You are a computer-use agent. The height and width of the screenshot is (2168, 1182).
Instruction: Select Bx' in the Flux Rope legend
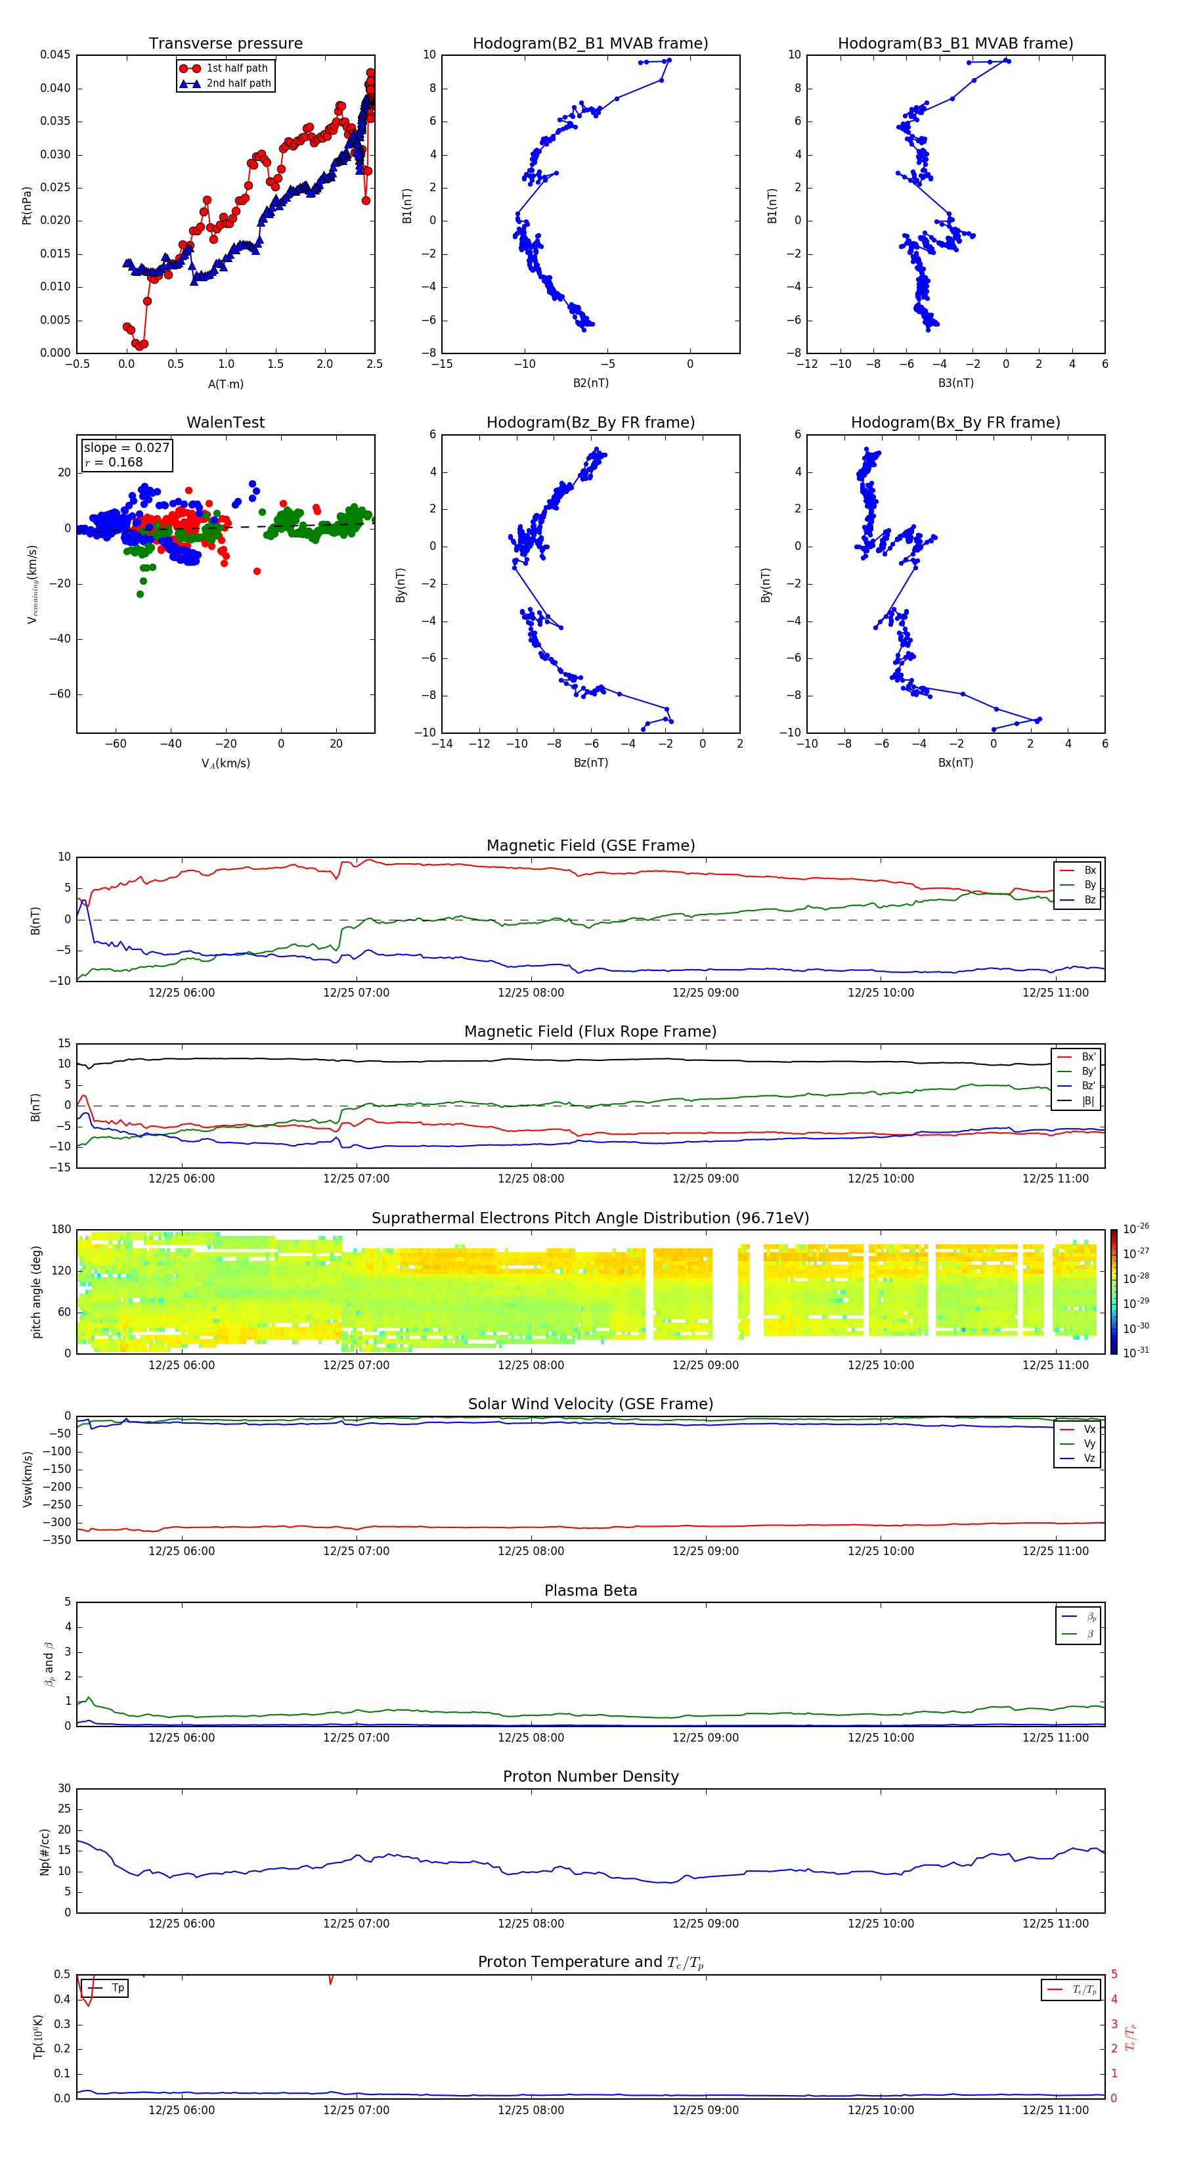pyautogui.click(x=1077, y=1057)
